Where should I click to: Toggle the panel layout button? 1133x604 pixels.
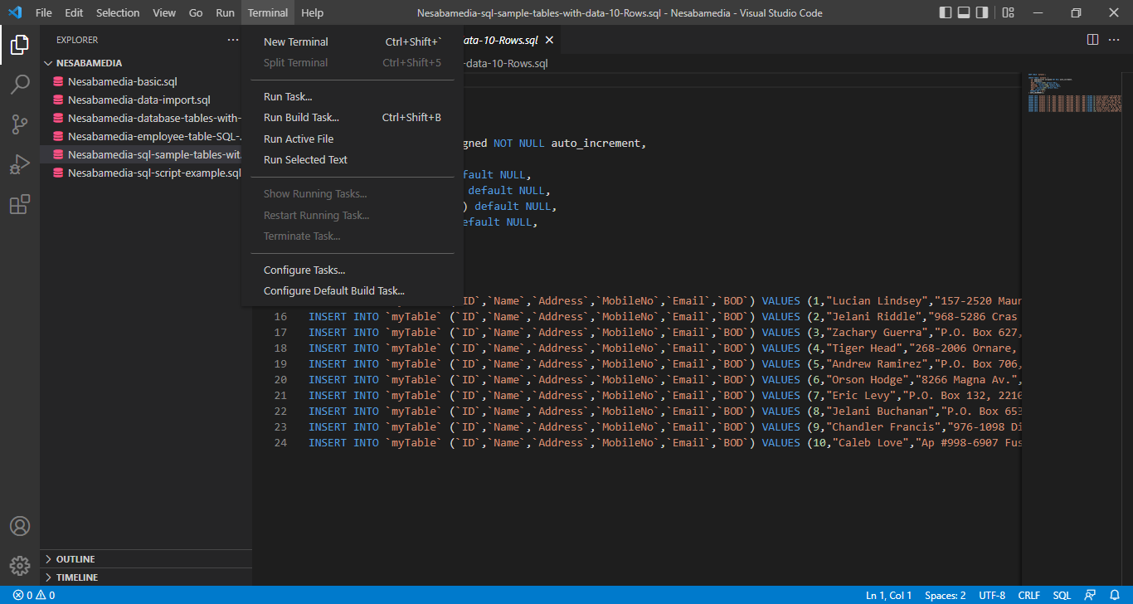click(964, 12)
